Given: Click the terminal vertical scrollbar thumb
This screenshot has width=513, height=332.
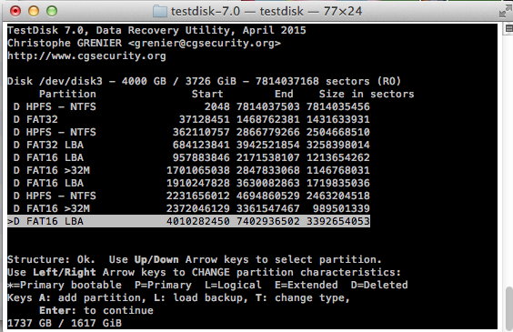Looking at the screenshot, I should pos(508,308).
